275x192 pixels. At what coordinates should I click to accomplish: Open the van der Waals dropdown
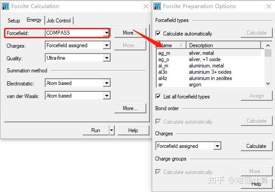(x=107, y=96)
